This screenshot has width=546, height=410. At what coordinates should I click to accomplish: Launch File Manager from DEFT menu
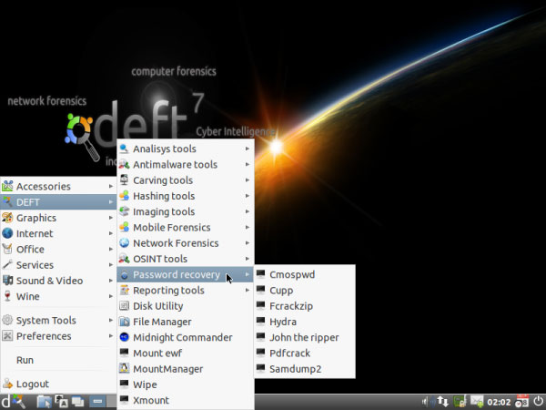pos(186,322)
